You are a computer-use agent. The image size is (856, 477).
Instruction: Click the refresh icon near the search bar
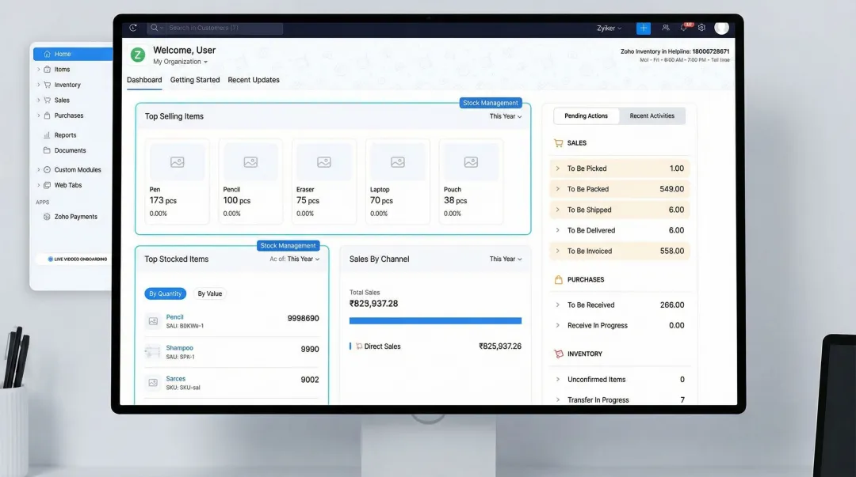click(x=133, y=28)
